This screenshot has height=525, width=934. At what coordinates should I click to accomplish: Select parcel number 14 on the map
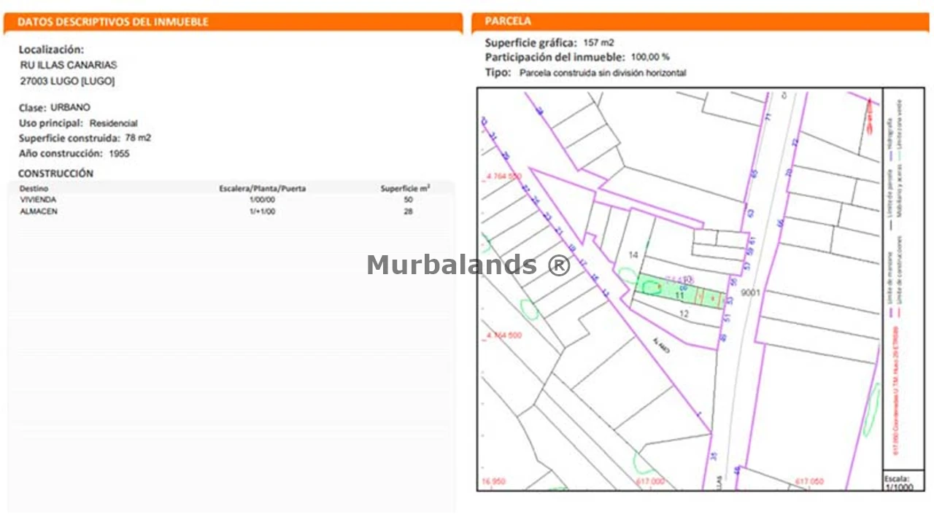pyautogui.click(x=633, y=254)
